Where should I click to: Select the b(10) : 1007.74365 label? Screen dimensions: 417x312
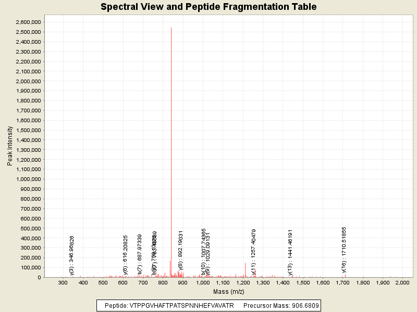pos(204,252)
